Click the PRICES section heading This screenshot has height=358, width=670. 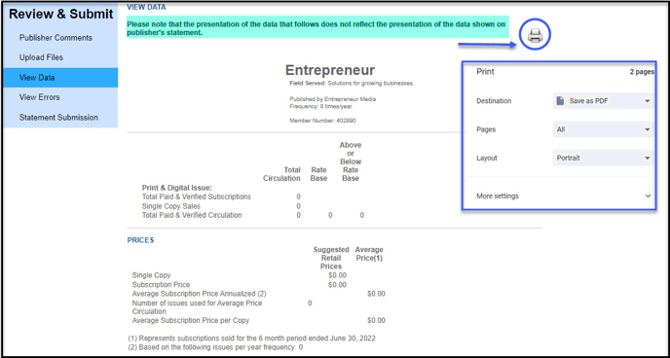[x=140, y=240]
